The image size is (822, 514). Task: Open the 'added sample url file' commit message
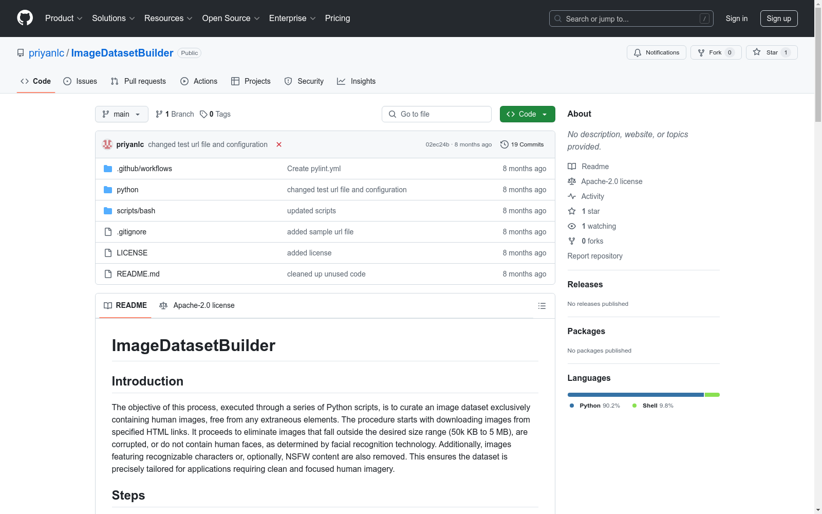320,232
